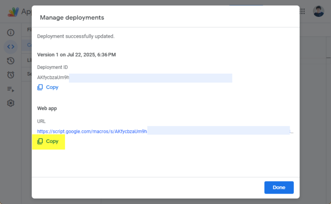Copy the Deployment ID
Screen dimensions: 331x204
click(x=48, y=87)
